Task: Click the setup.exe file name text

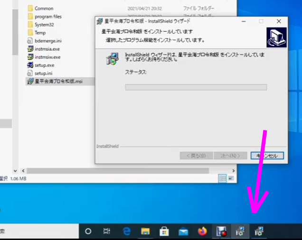Action: (45, 65)
